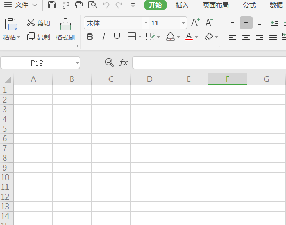Open the font size dropdown arrow
The height and width of the screenshot is (225, 286).
pos(183,23)
